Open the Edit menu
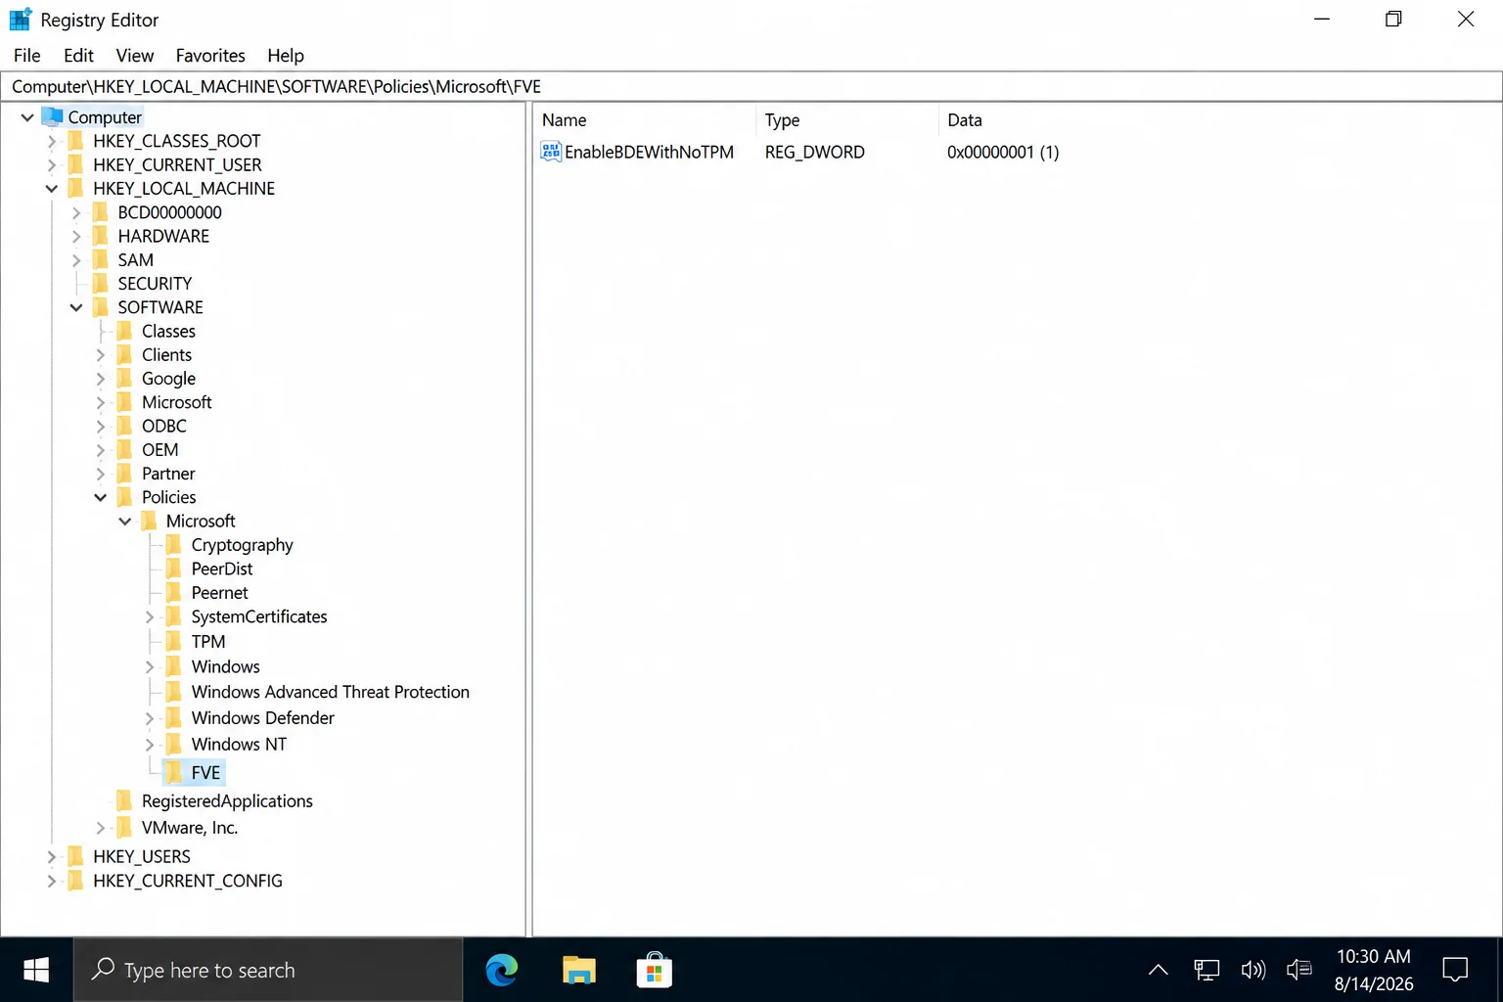This screenshot has height=1002, width=1503. coord(78,56)
